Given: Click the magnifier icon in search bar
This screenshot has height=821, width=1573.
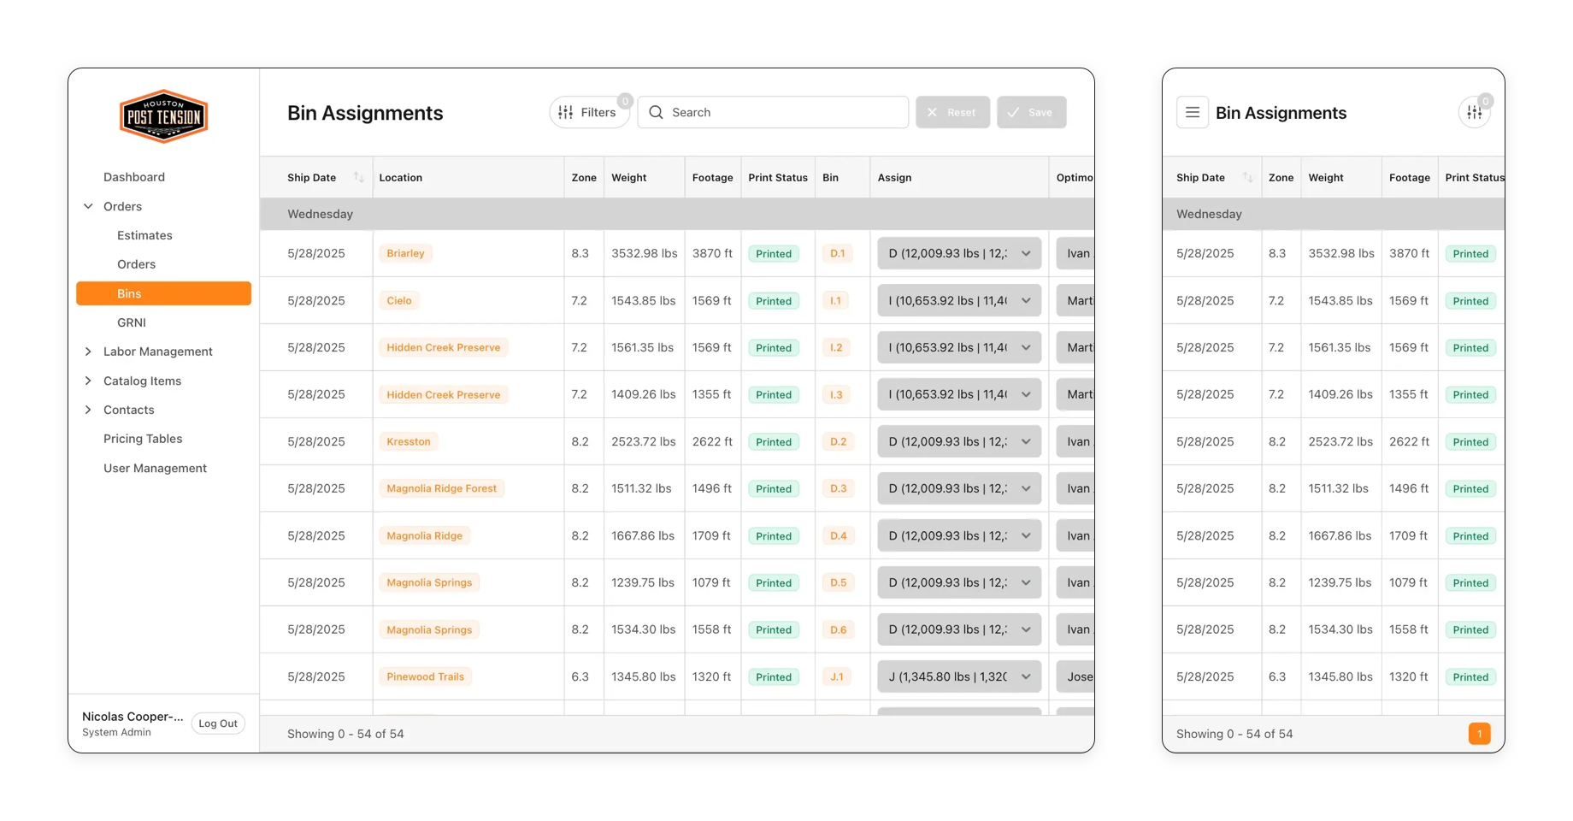Looking at the screenshot, I should pos(656,112).
